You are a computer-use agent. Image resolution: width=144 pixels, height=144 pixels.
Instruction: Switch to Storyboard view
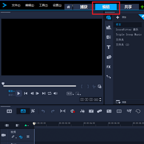(x=9, y=111)
